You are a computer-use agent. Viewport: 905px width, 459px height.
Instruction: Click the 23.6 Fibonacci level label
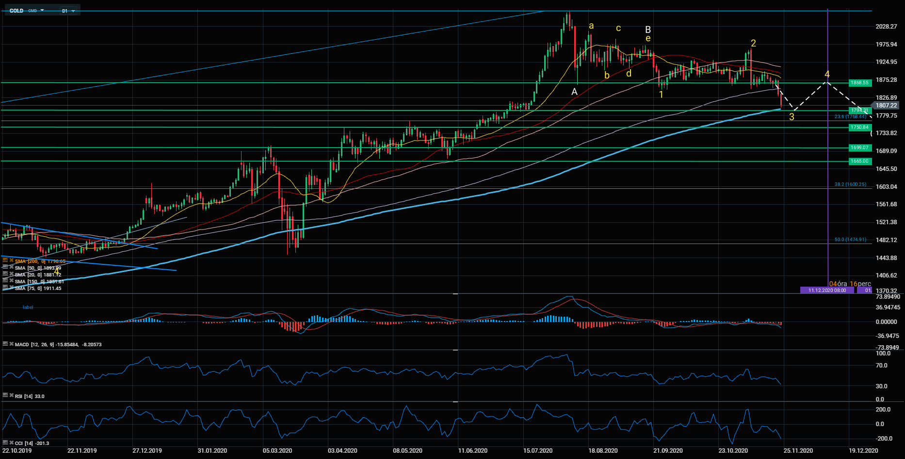click(x=850, y=117)
